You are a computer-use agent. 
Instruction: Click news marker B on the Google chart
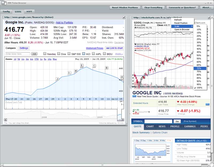coord(106,68)
